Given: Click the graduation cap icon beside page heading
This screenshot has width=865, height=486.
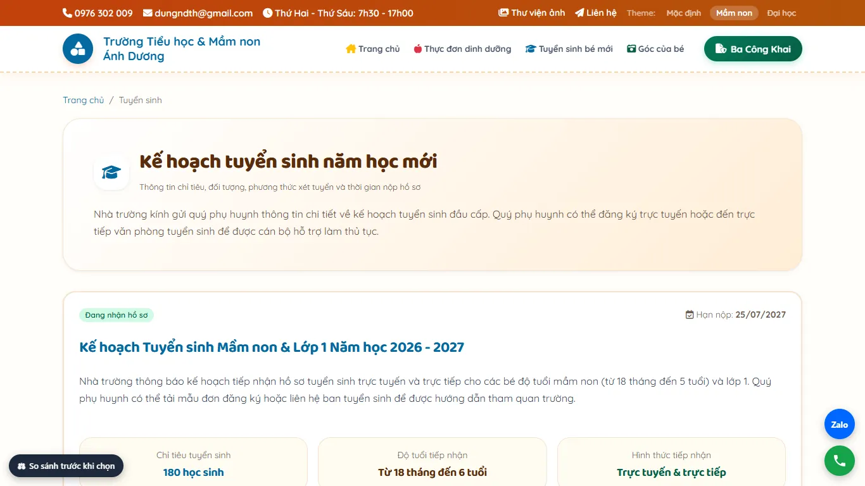Looking at the screenshot, I should pyautogui.click(x=111, y=172).
